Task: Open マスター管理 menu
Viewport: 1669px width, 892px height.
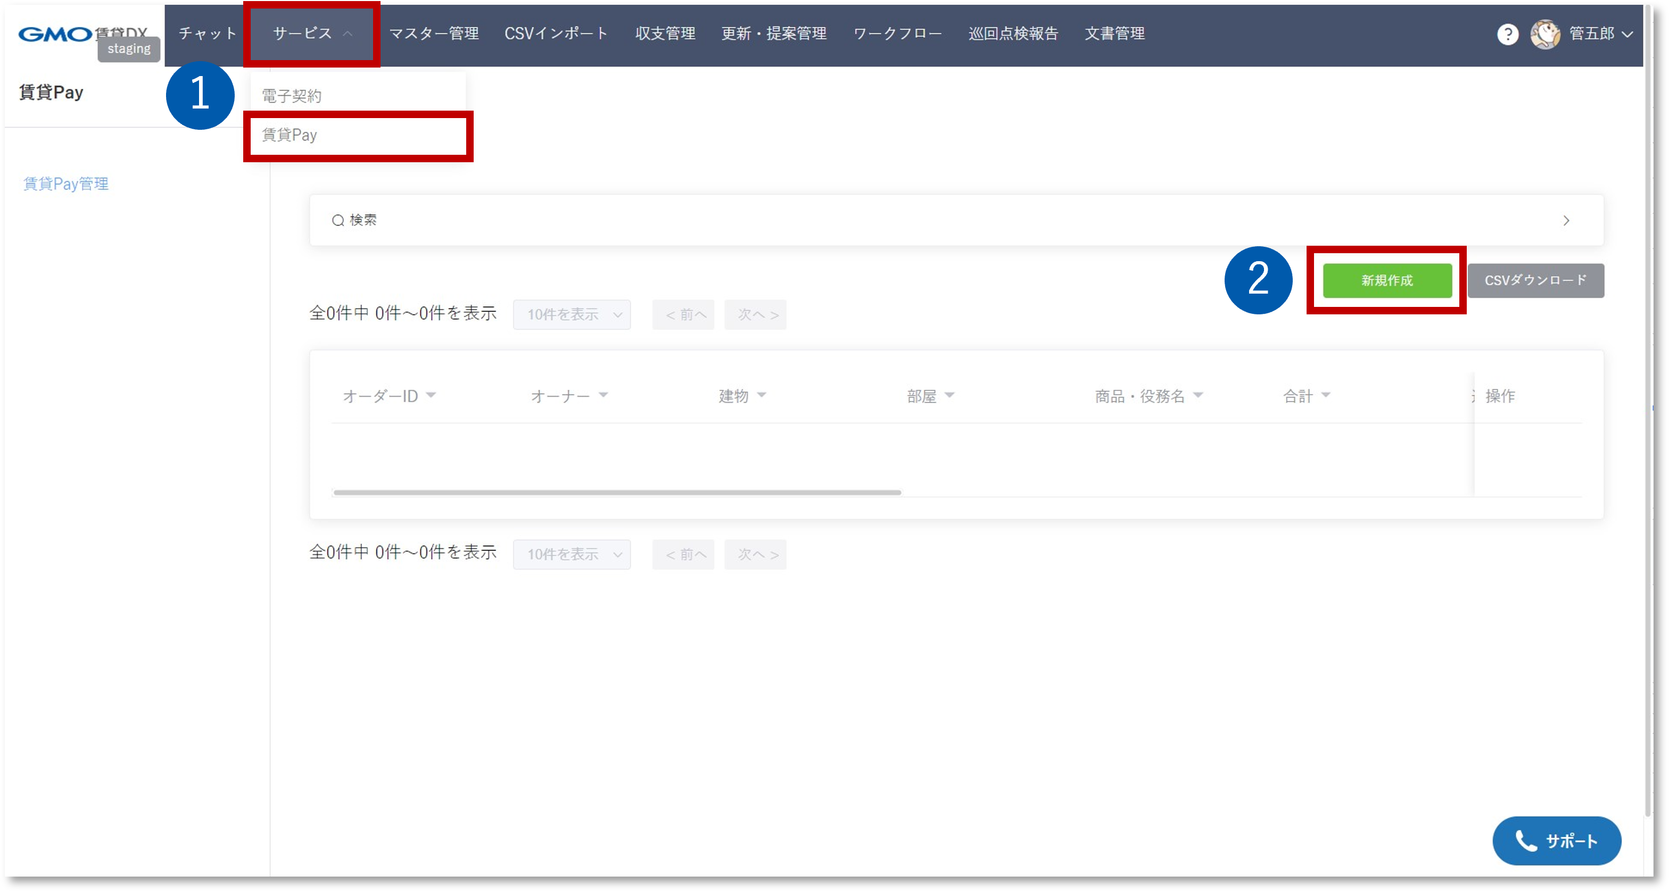Action: point(433,34)
